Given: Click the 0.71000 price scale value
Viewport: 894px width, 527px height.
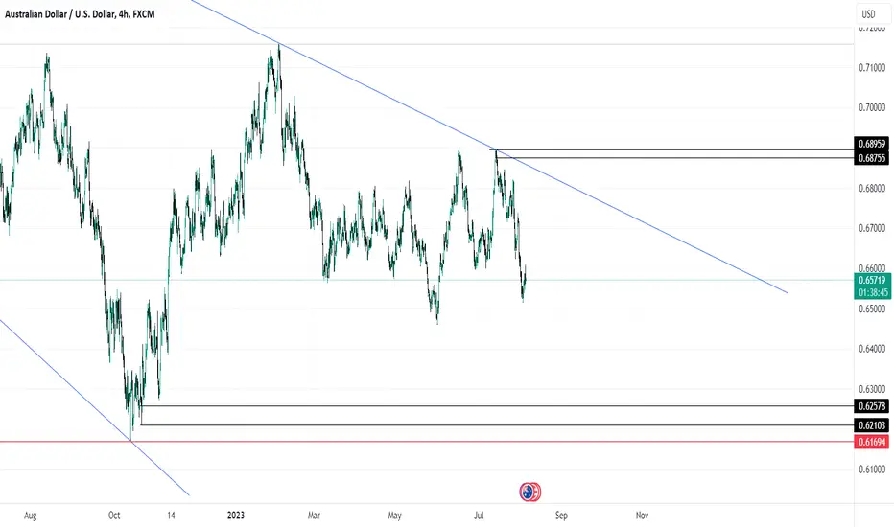Looking at the screenshot, I should click(872, 68).
